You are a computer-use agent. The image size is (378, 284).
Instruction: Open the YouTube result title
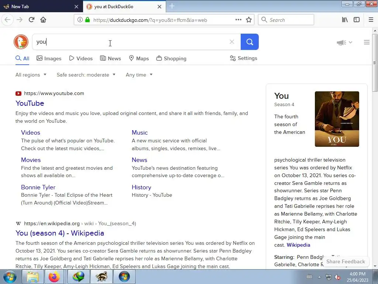[30, 104]
